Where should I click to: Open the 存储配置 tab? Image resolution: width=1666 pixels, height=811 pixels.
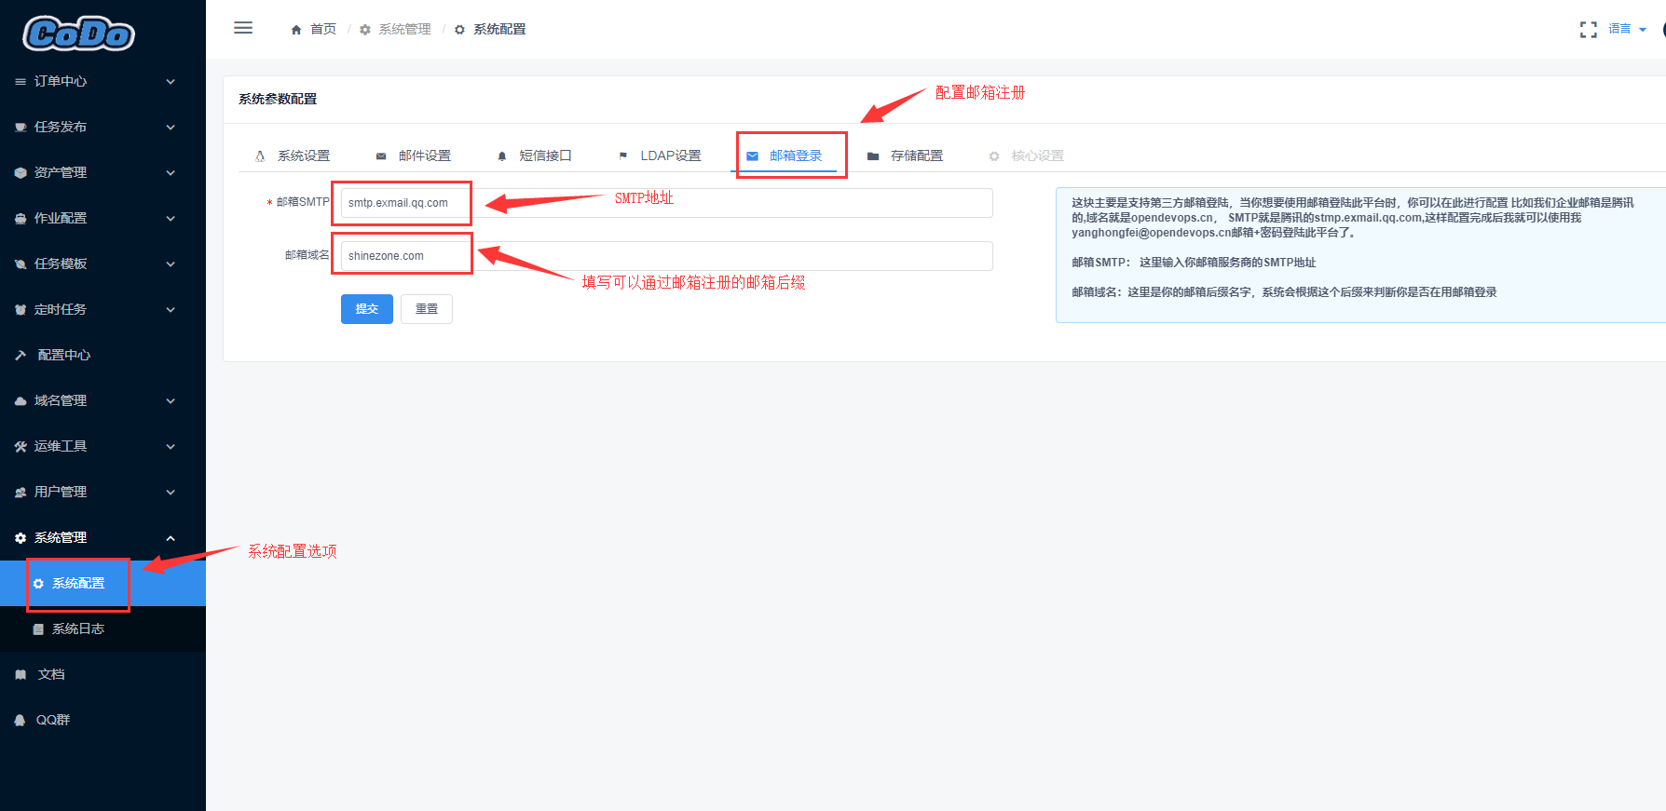(x=905, y=155)
